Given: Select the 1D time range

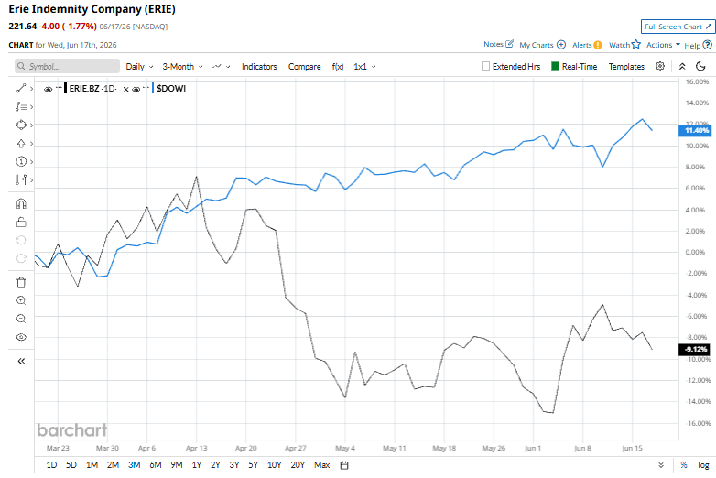Looking at the screenshot, I should pos(51,465).
